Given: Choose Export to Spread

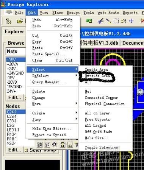Looking at the screenshot, I should coord(52,135).
